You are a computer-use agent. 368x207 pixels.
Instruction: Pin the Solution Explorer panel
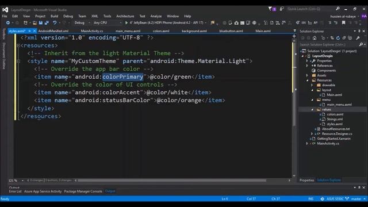[359, 31]
